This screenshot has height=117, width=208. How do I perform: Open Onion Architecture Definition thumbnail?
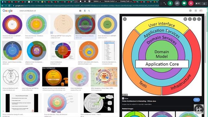point(36,25)
